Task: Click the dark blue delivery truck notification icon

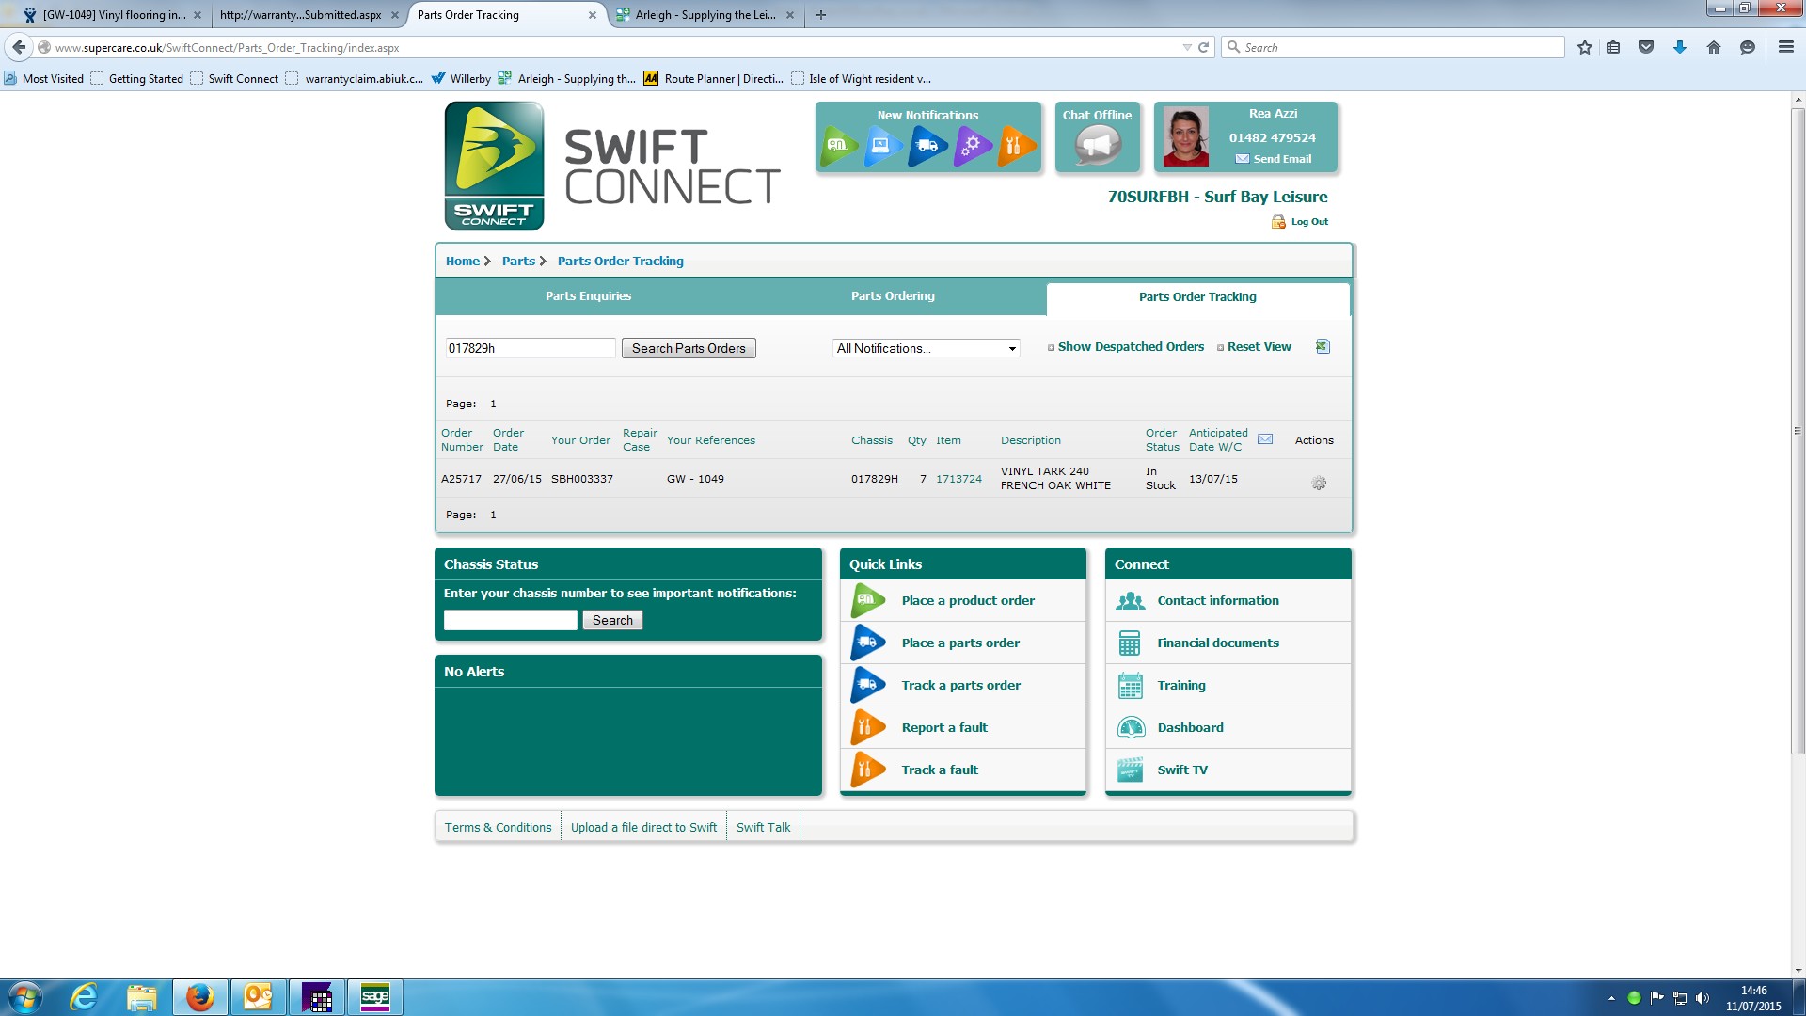Action: click(927, 146)
